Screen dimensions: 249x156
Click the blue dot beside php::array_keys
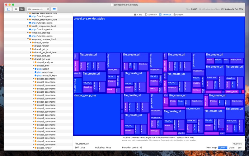(35, 72)
